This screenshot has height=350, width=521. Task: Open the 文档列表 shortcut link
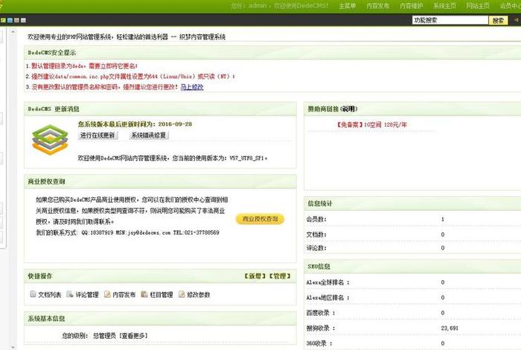[x=50, y=295]
